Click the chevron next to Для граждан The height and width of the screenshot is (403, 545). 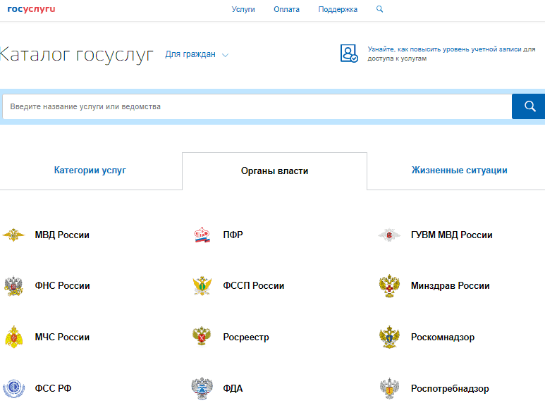(x=225, y=55)
